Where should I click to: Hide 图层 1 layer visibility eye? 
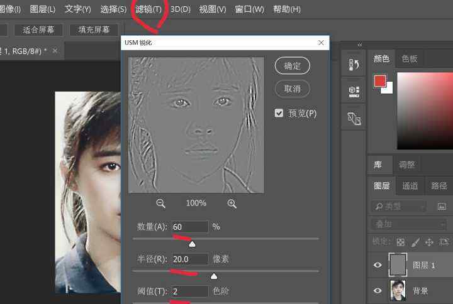(x=377, y=266)
